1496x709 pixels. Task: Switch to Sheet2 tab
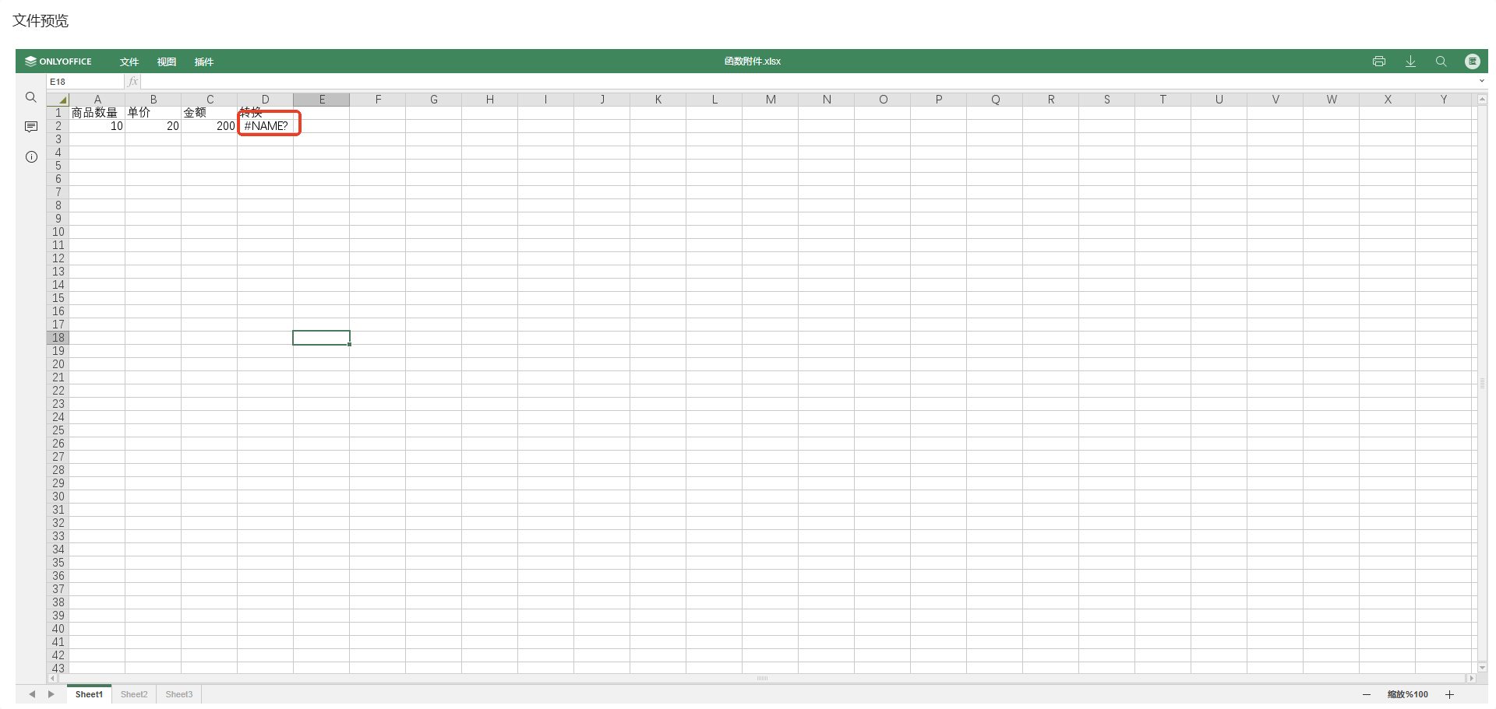coord(134,694)
